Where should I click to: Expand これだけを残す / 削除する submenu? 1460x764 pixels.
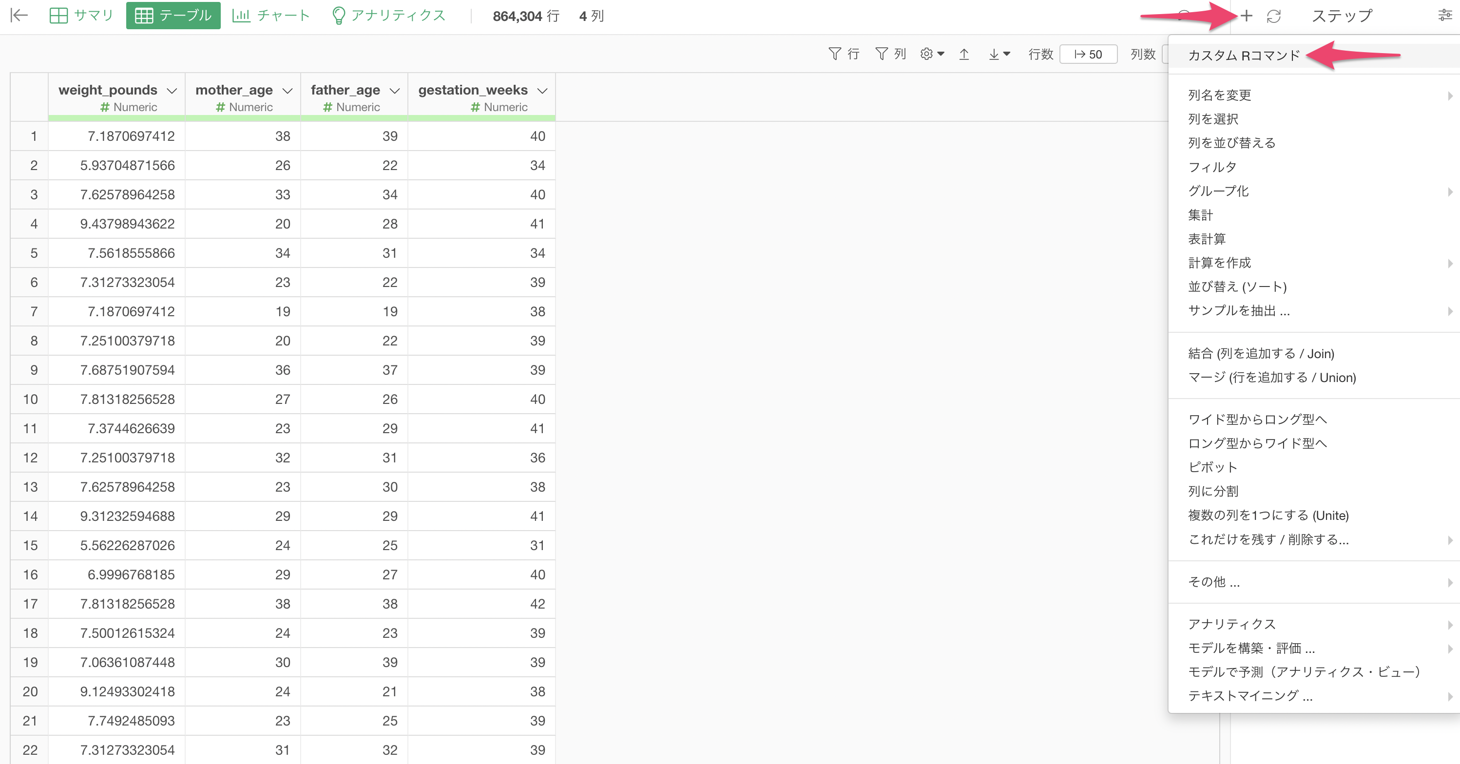click(1314, 539)
